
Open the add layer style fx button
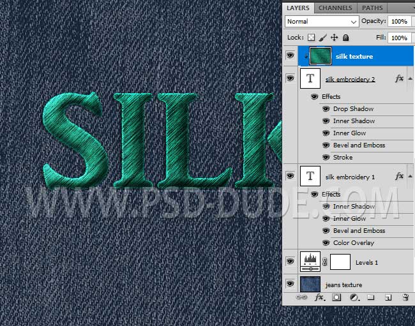tap(319, 297)
